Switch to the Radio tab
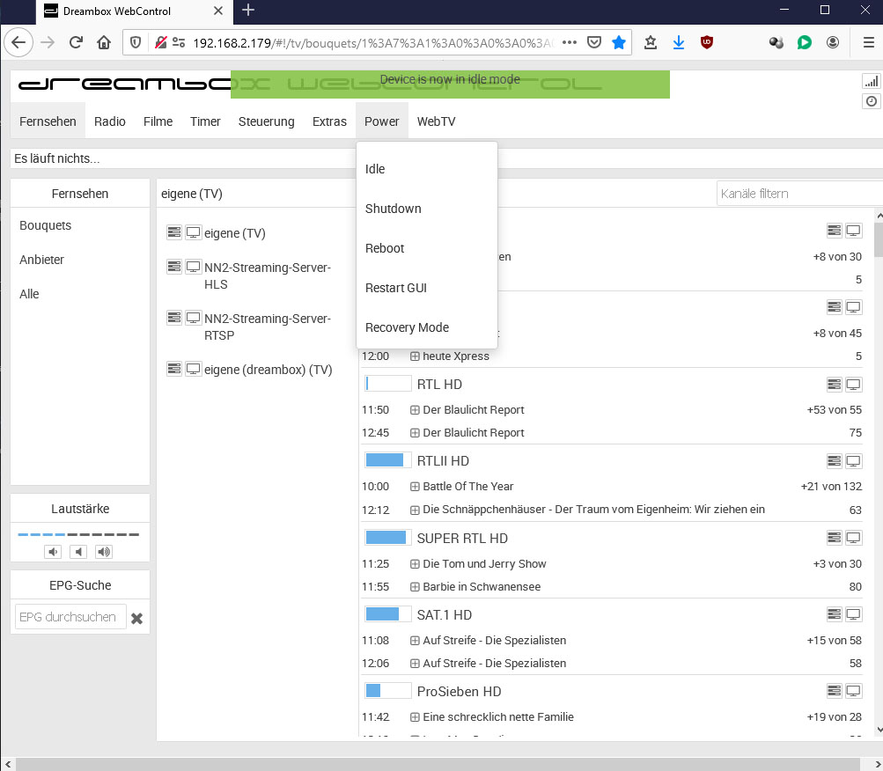Screen dimensions: 883x771 tap(110, 121)
